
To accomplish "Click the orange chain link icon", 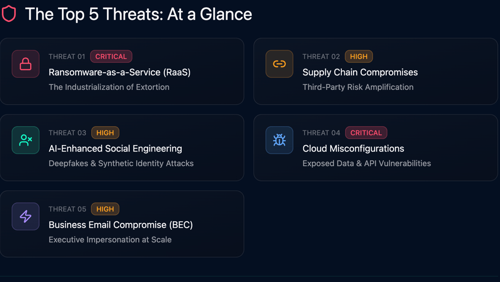I will click(x=279, y=64).
